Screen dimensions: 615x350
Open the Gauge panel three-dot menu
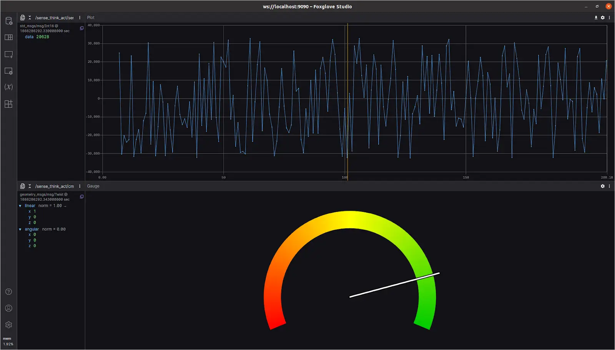609,186
